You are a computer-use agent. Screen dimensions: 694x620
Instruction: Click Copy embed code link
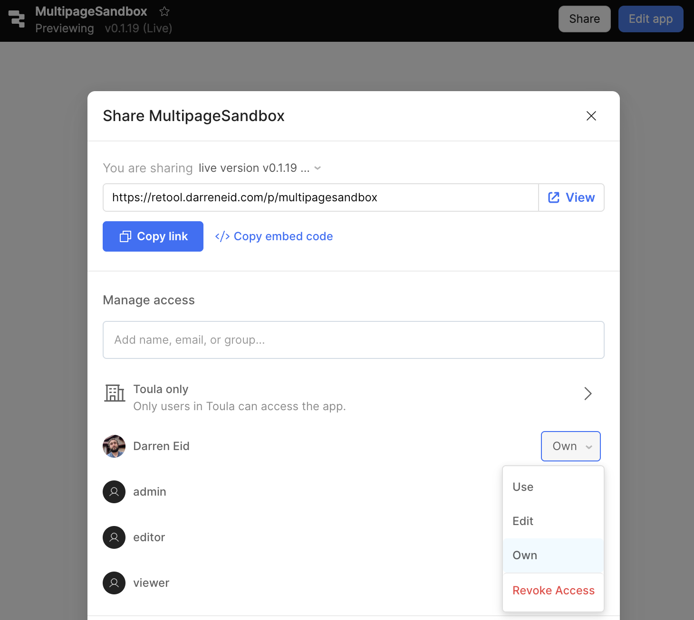pos(274,236)
